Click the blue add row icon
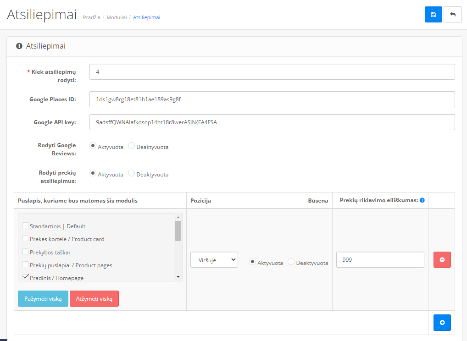Viewport: 467px width, 341px height. pyautogui.click(x=442, y=323)
